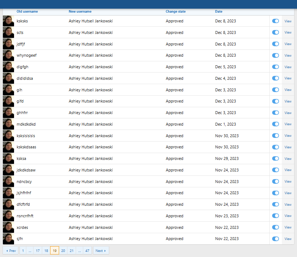The width and height of the screenshot is (297, 257).
Task: Toggle the switch in the ksksa row
Action: click(x=275, y=158)
